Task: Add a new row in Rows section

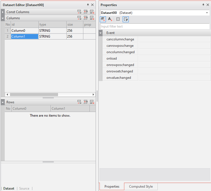Action: (x=79, y=102)
